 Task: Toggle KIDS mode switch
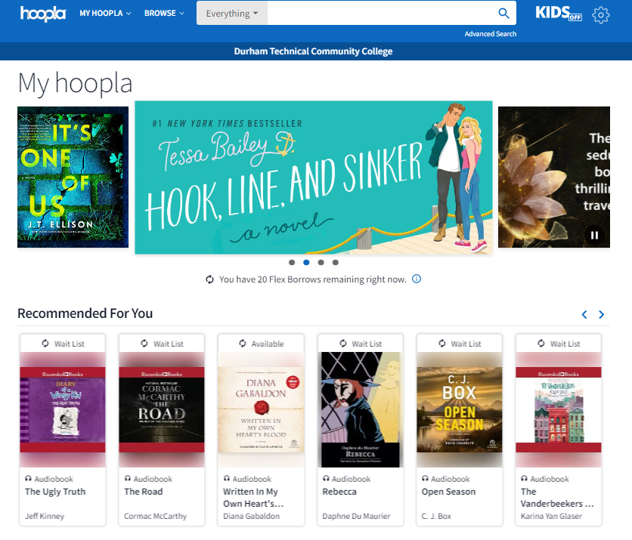[x=558, y=14]
